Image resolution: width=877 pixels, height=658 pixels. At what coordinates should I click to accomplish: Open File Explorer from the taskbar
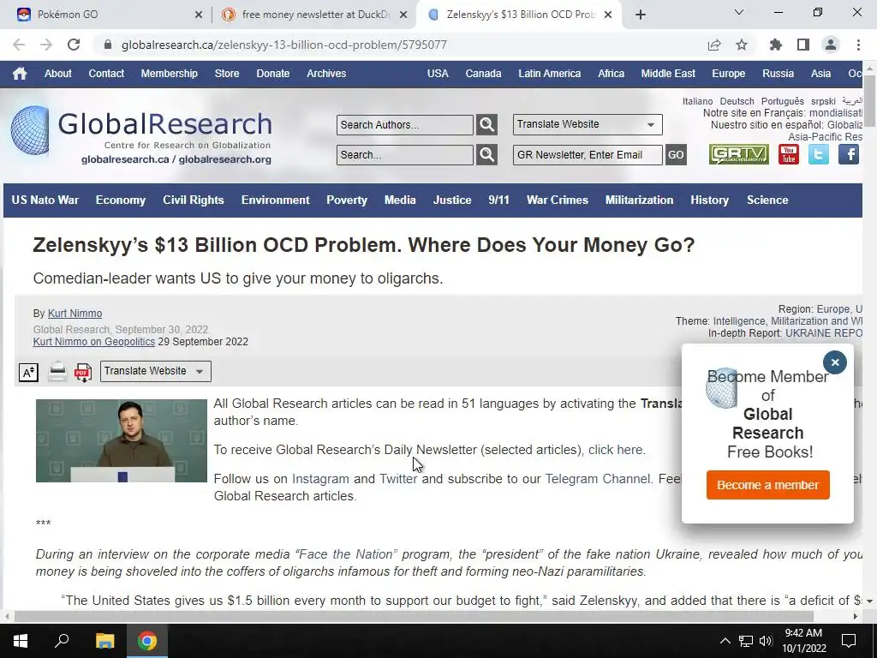(x=104, y=641)
